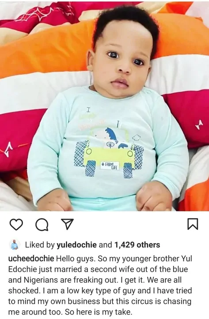
Task: Tap the FARM LIFE plate on the shirt
Action: tap(110, 166)
